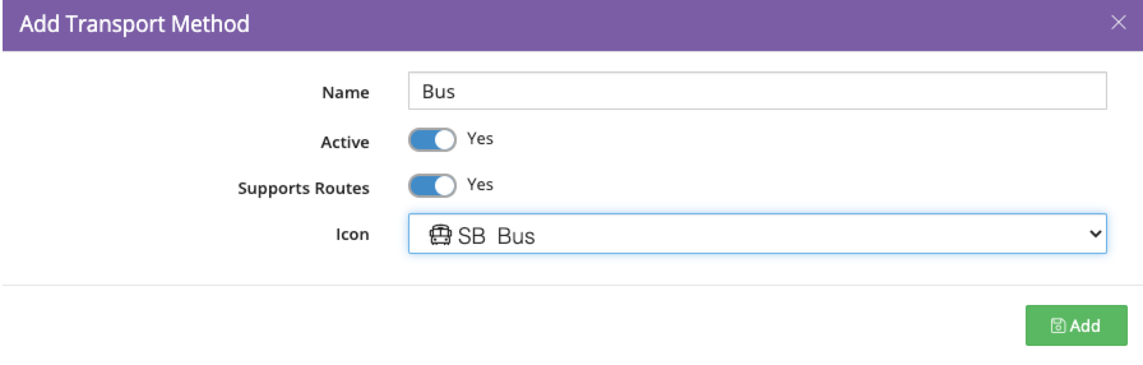Screen dimensions: 1143x365
Task: Click the Icon field label
Action: (352, 234)
